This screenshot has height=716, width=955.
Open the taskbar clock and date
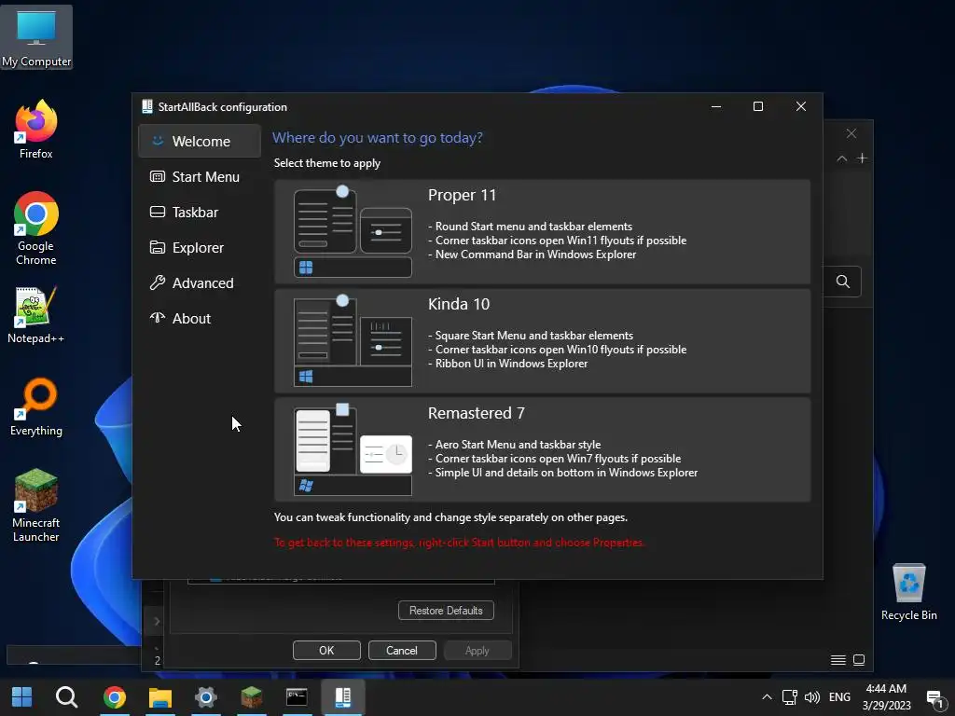click(886, 697)
